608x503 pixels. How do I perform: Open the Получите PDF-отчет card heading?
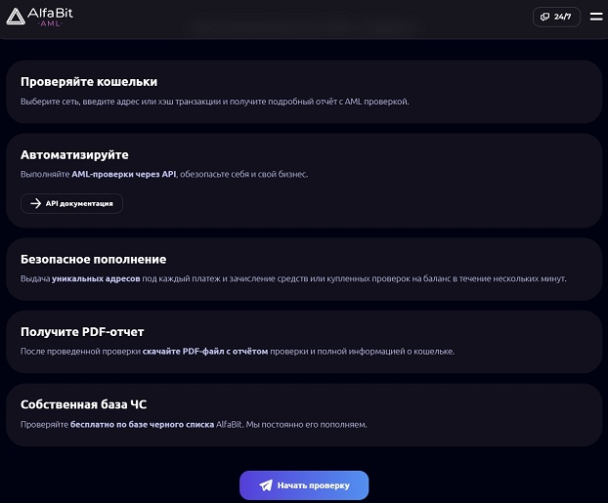pos(82,332)
